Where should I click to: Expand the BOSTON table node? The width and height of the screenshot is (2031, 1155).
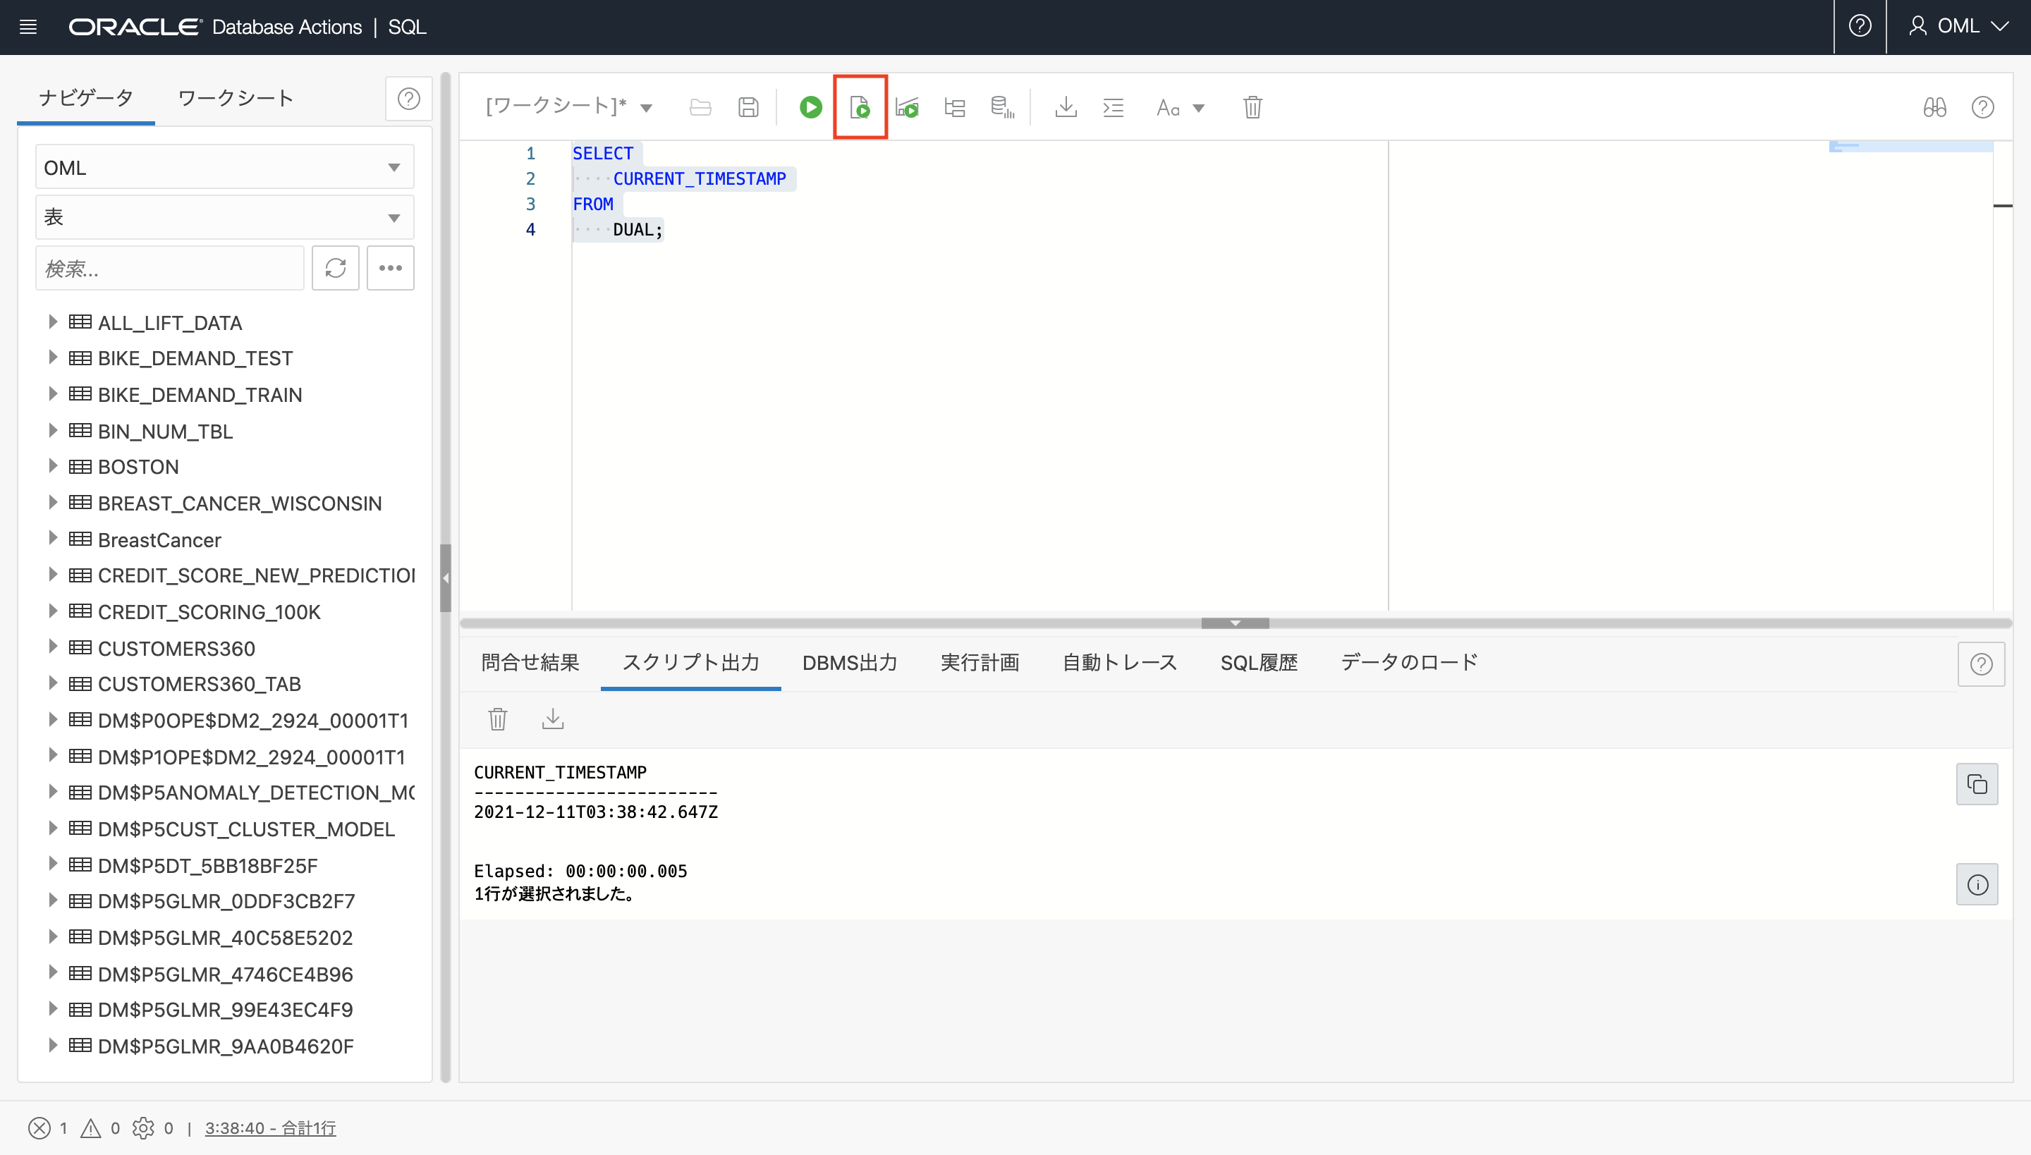[x=52, y=467]
